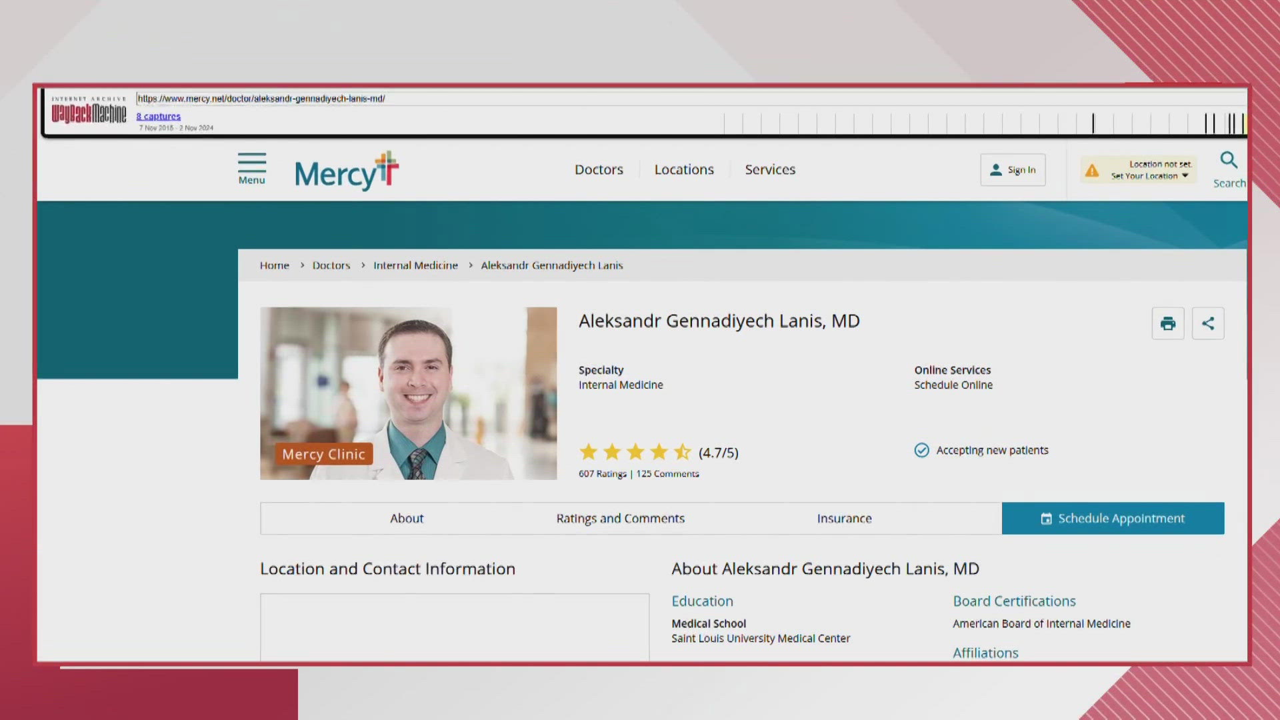
Task: Click the Education heading
Action: pyautogui.click(x=702, y=601)
